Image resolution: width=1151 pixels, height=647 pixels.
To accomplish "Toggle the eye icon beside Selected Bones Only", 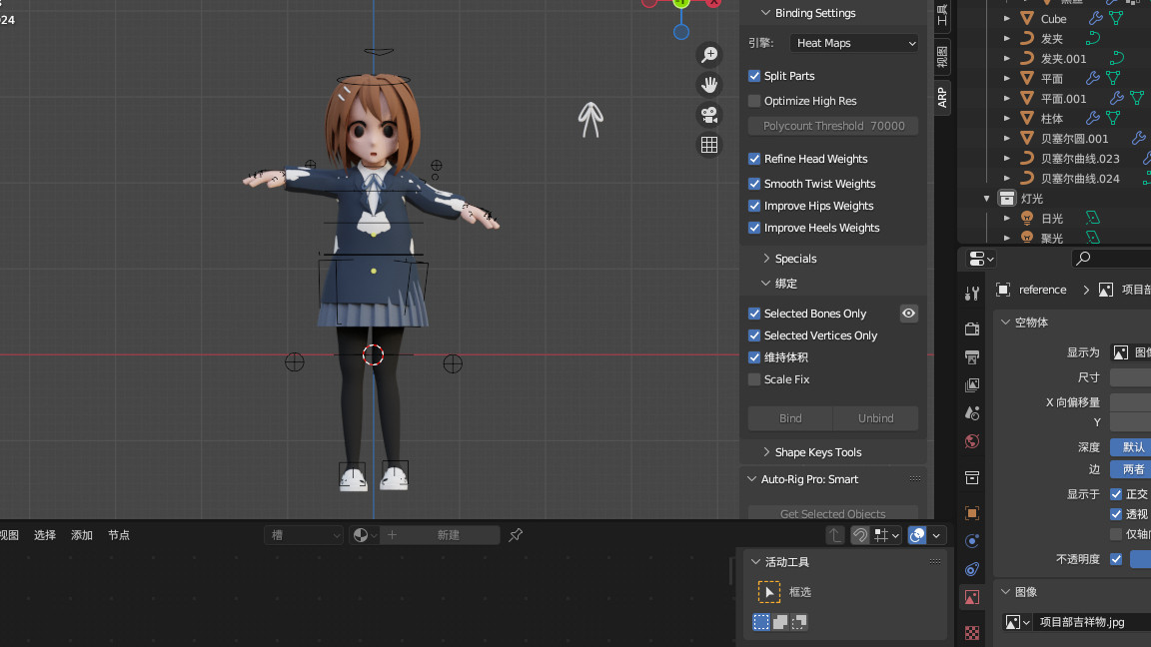I will point(908,314).
